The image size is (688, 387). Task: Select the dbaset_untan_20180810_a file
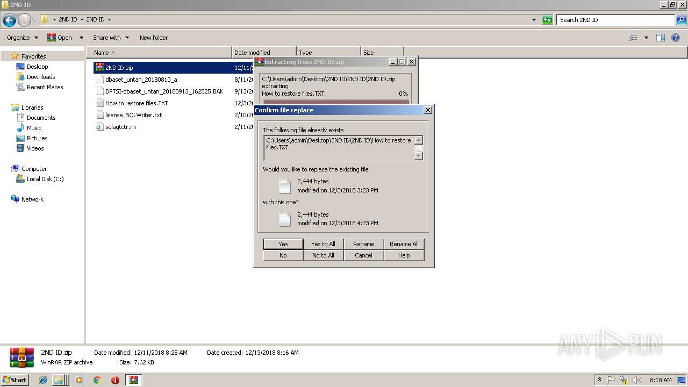(x=141, y=80)
